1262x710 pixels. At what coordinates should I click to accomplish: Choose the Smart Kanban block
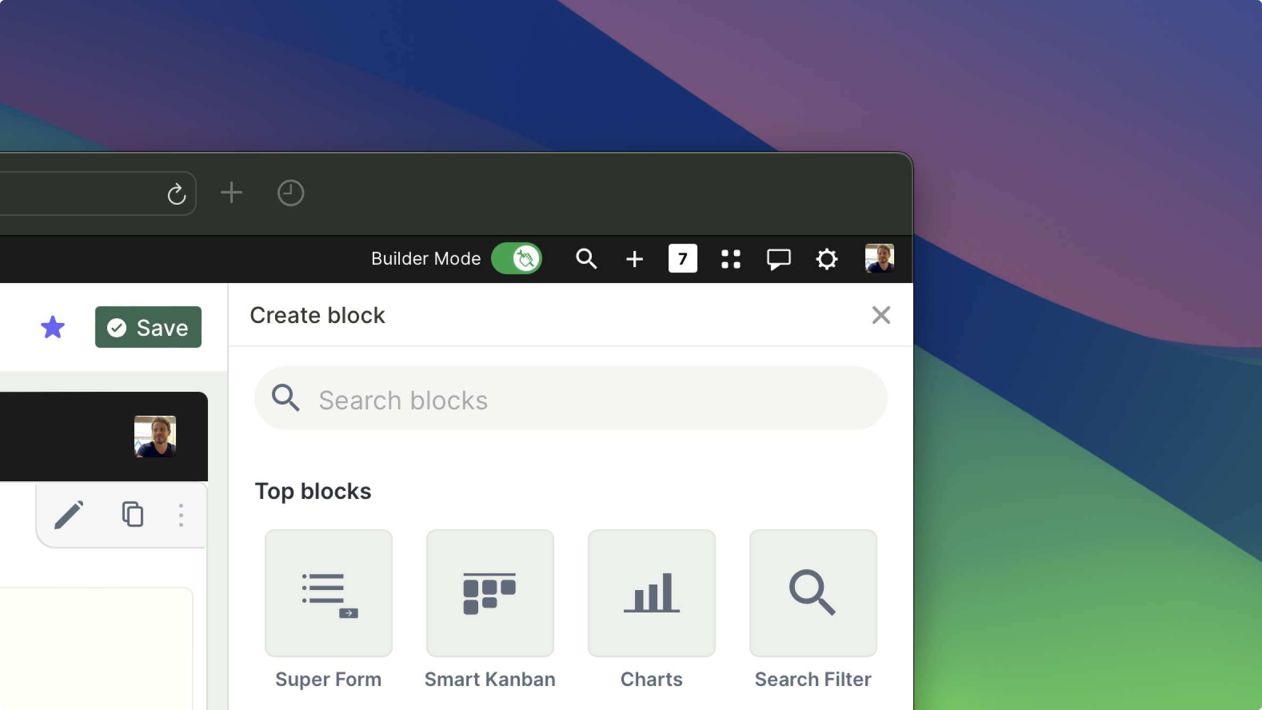click(489, 593)
